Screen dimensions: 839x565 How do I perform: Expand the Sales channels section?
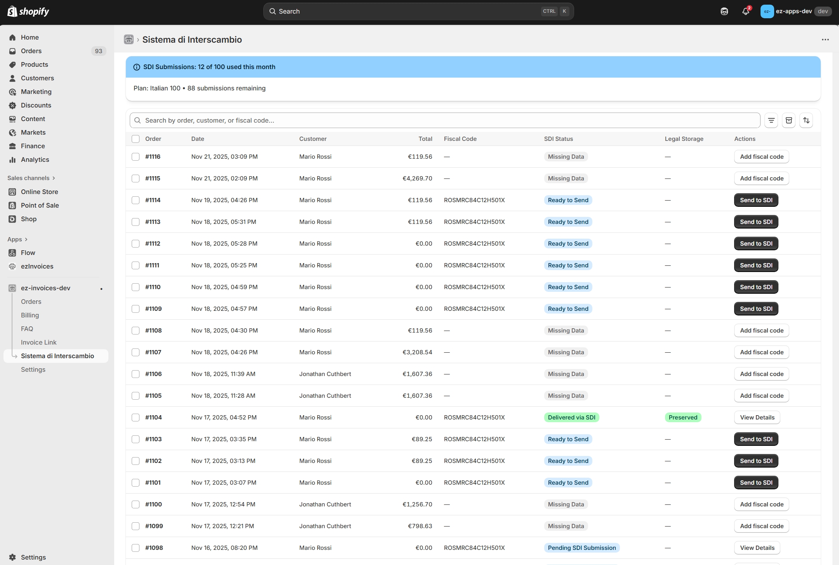coord(31,178)
